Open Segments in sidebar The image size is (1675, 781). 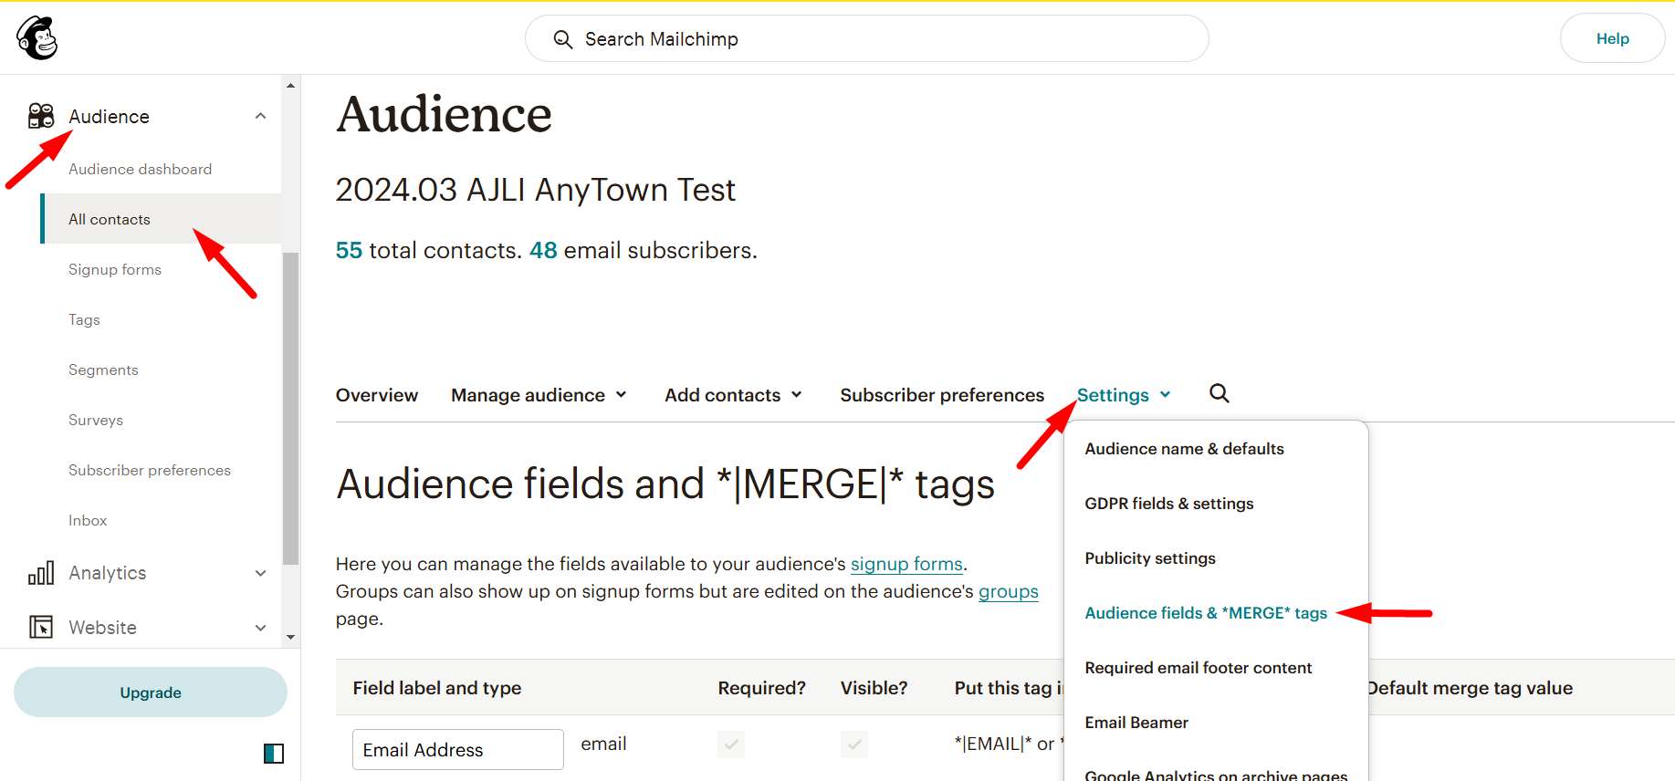tap(103, 370)
